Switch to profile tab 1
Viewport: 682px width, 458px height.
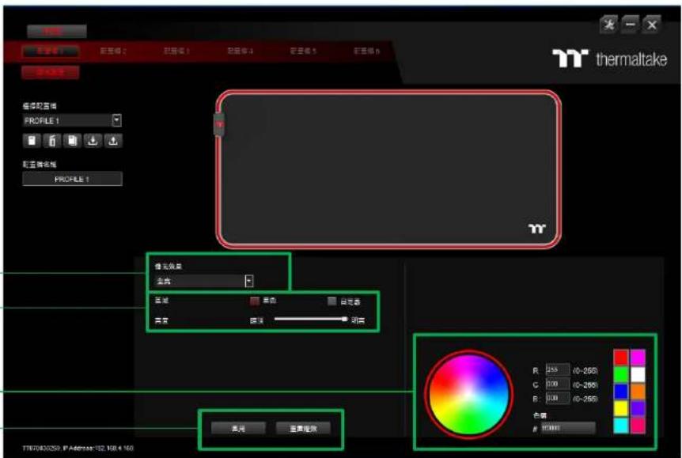click(51, 51)
